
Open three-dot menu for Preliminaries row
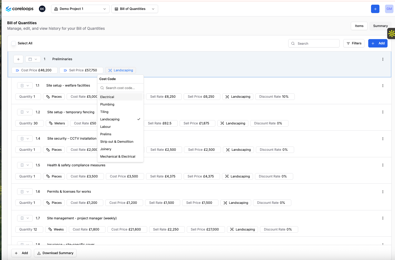tap(383, 59)
